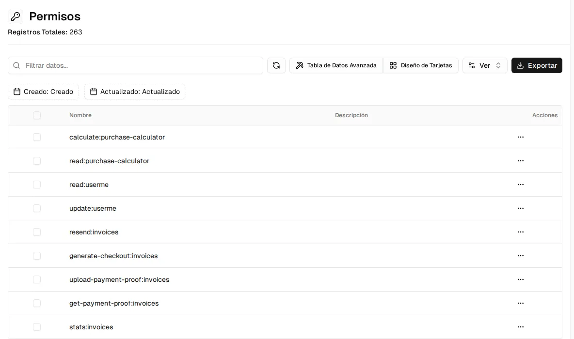This screenshot has width=574, height=339.
Task: Click the Exportar button
Action: 537,65
